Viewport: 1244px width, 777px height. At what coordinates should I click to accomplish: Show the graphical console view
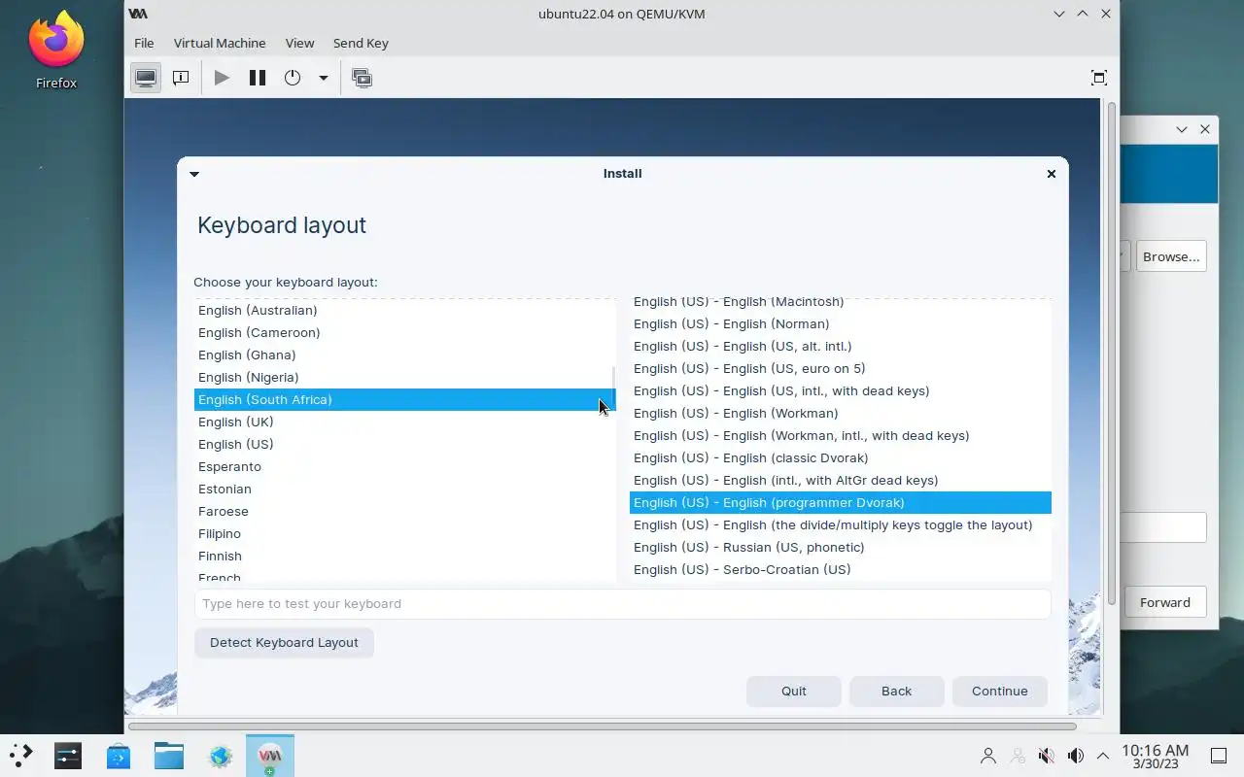(x=146, y=78)
